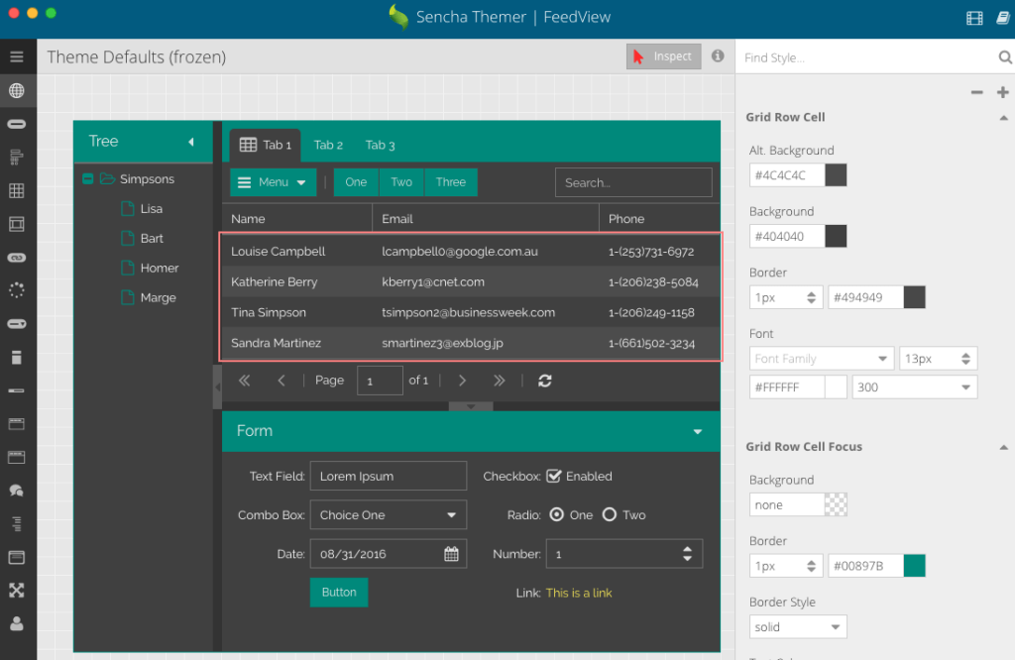This screenshot has height=660, width=1015.
Task: Go to first page double-arrow icon
Action: click(x=244, y=381)
